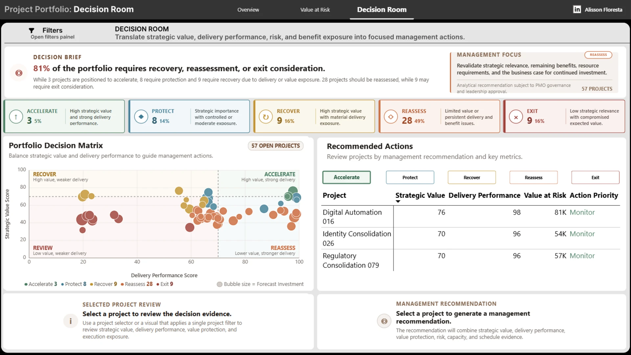Filter actions by Accelerate button

(346, 177)
